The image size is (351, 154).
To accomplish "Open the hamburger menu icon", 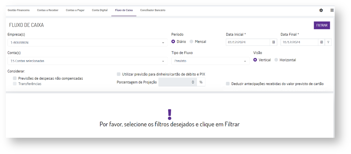I will (x=332, y=10).
